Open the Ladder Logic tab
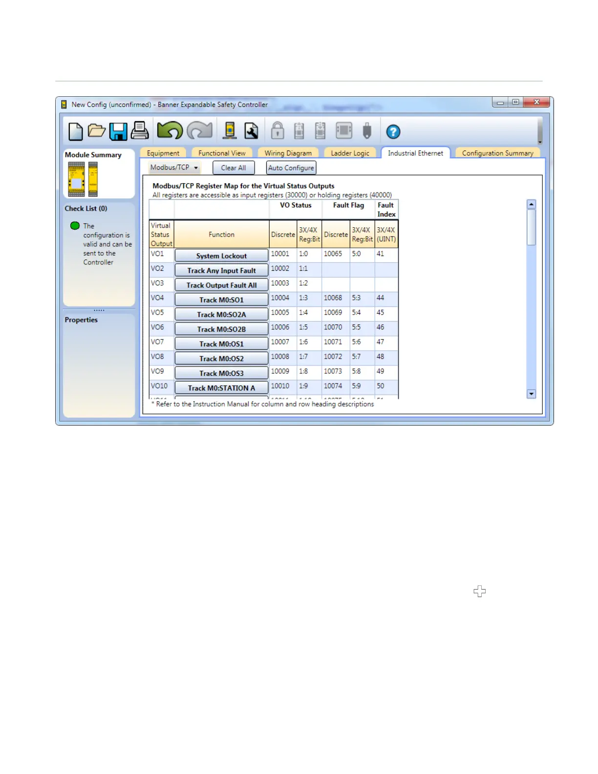This screenshot has width=598, height=774. pos(350,153)
